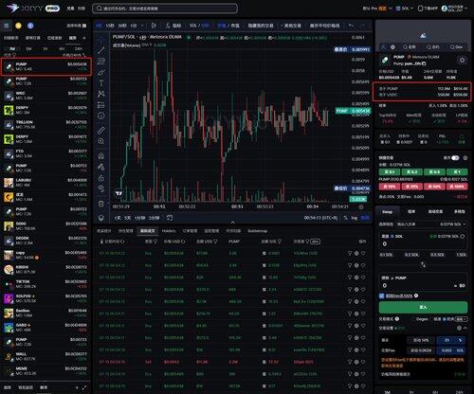Click the blue round icon in left panel

tap(30, 26)
